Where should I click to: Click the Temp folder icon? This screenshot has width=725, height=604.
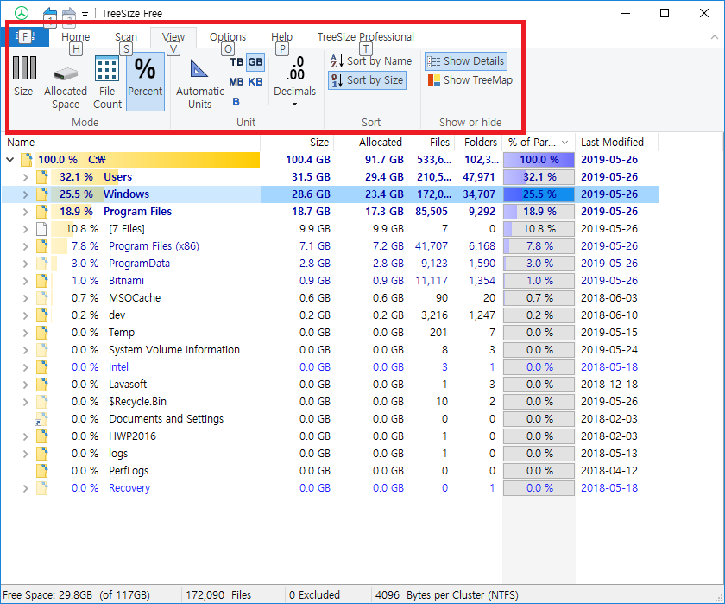[42, 333]
